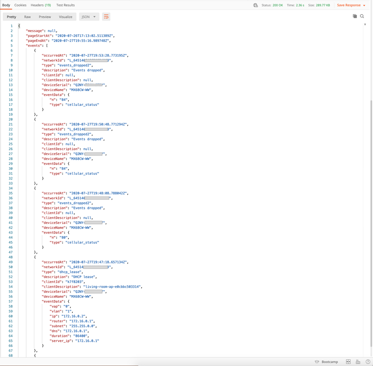Copy the response body to clipboard
The image size is (373, 366).
click(x=355, y=16)
